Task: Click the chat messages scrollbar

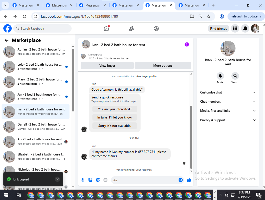Action: tap(191, 137)
